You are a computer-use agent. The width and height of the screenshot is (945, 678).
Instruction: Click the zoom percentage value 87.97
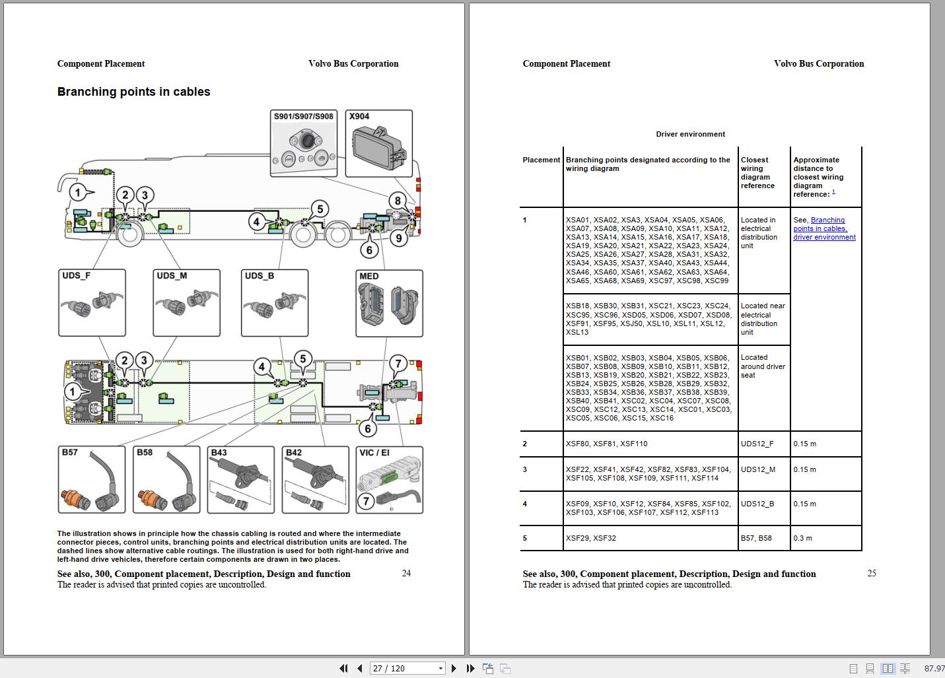pos(934,668)
